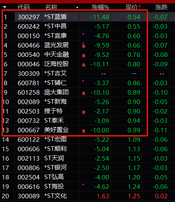Click the small dot in the 名称 header
The width and height of the screenshot is (175, 202).
click(77, 7)
